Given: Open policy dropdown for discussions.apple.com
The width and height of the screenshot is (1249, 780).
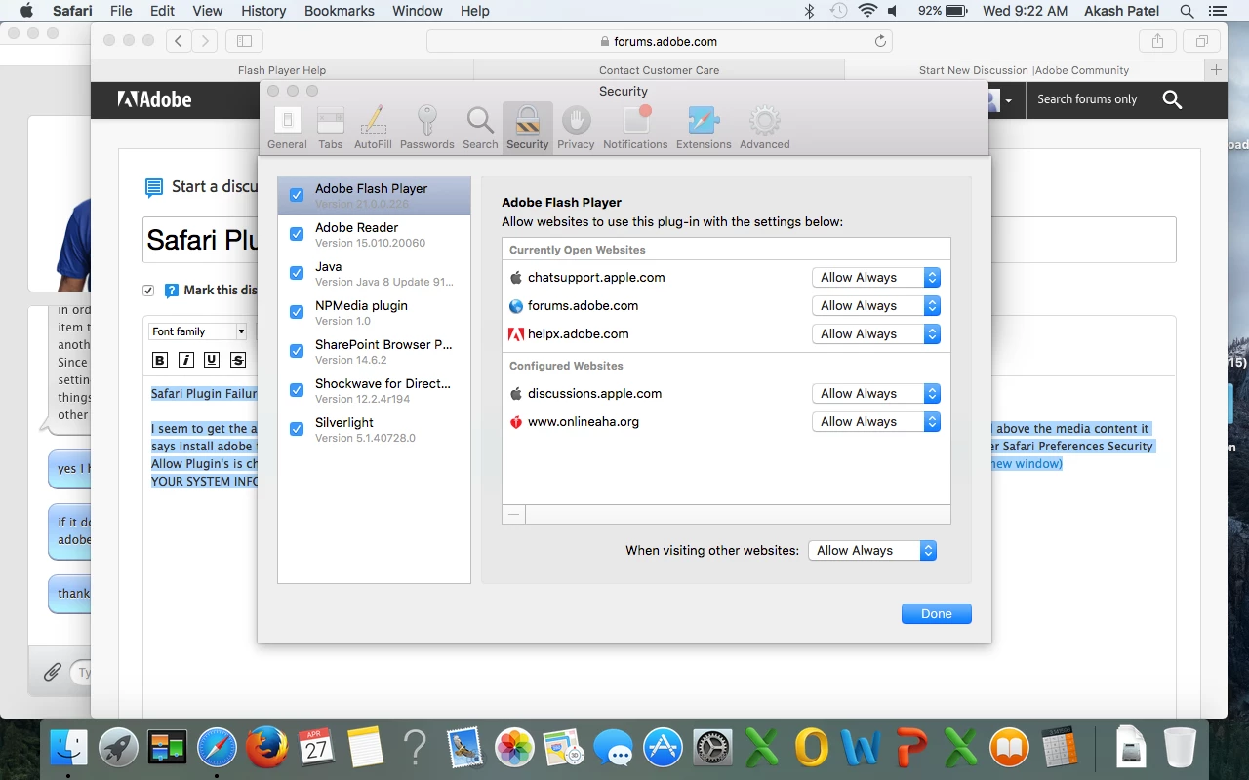Looking at the screenshot, I should click(x=875, y=394).
